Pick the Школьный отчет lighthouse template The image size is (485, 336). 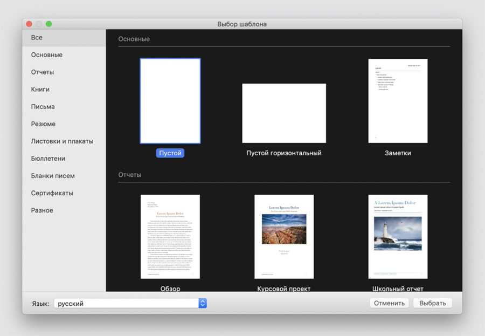[398, 236]
